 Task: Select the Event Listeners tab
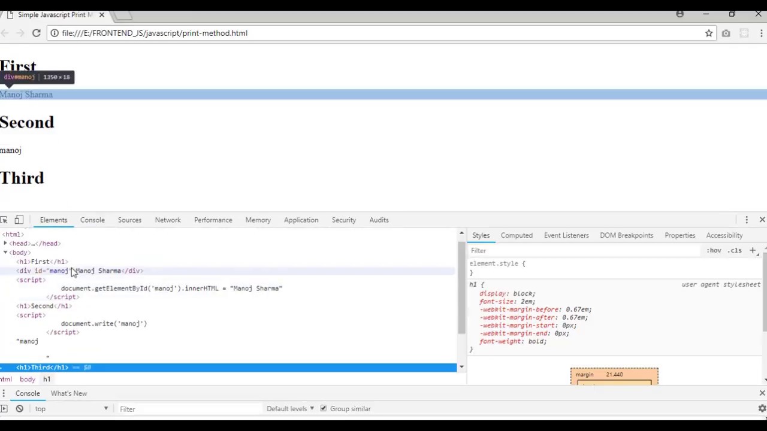tap(566, 235)
